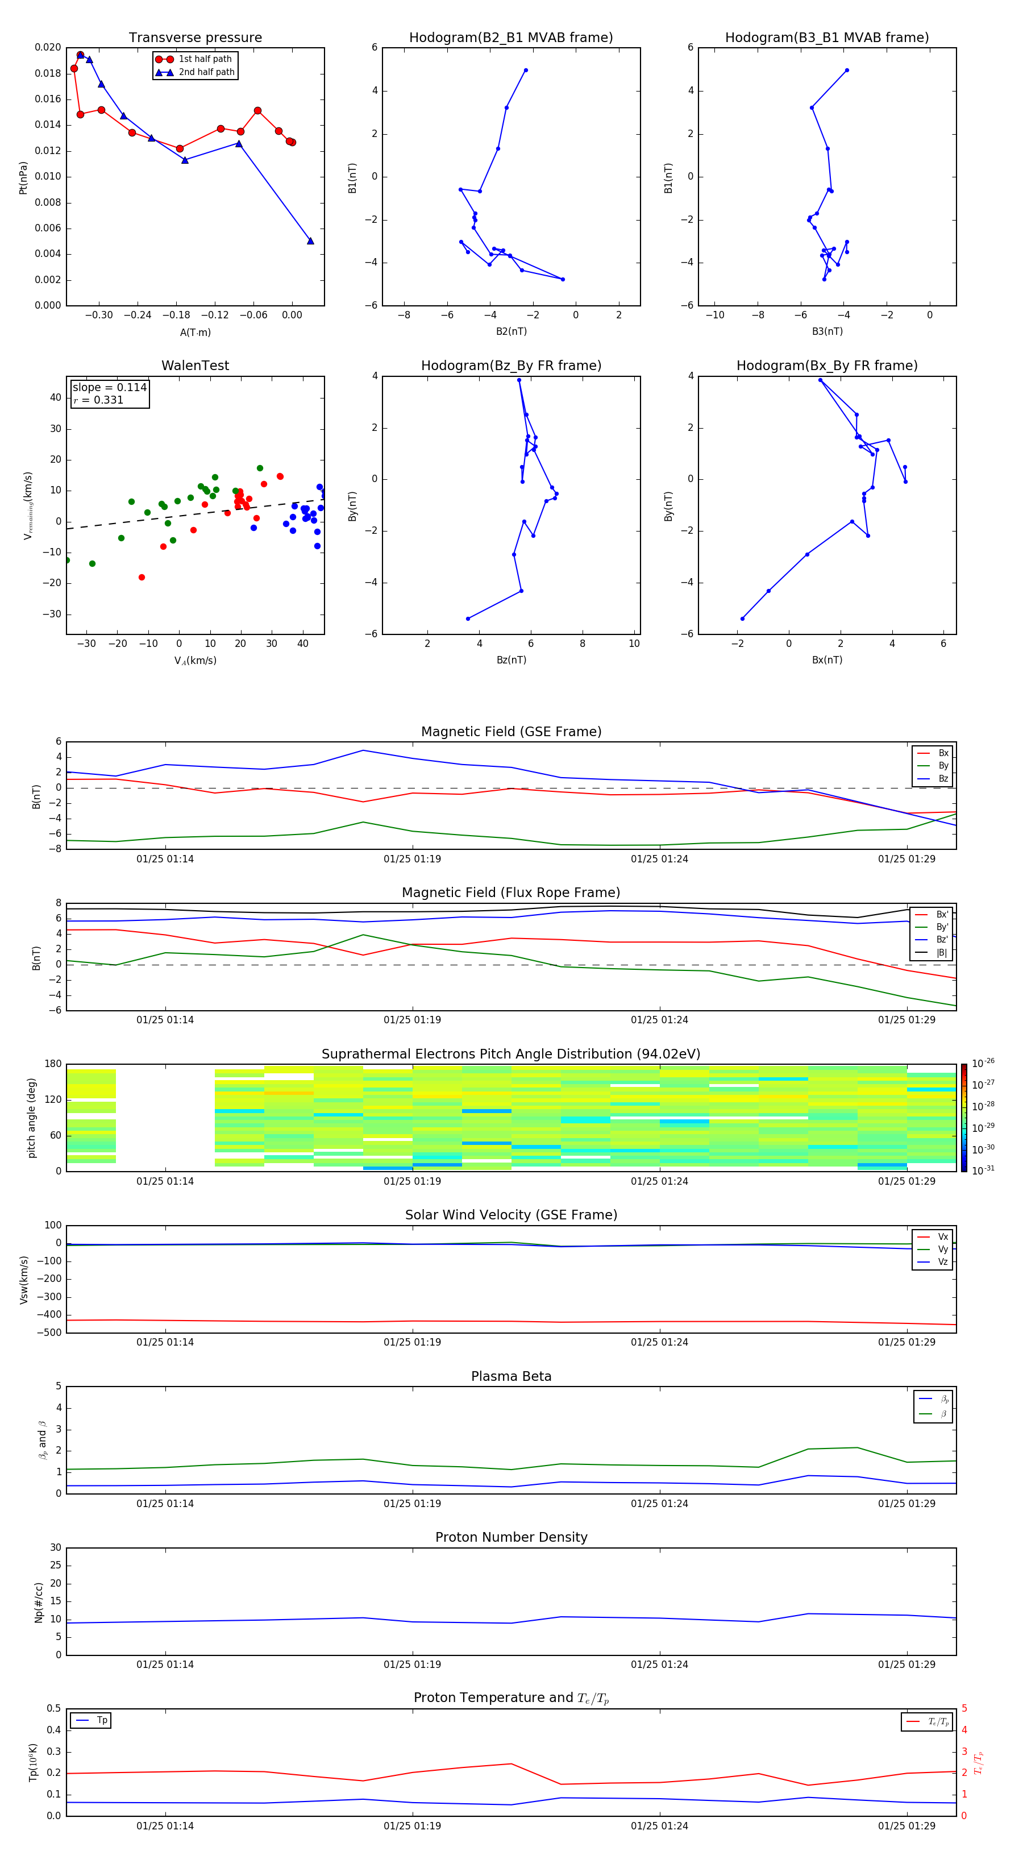
Task: Click the red 'Te/Tp' right-axis label
Action: 978,1762
